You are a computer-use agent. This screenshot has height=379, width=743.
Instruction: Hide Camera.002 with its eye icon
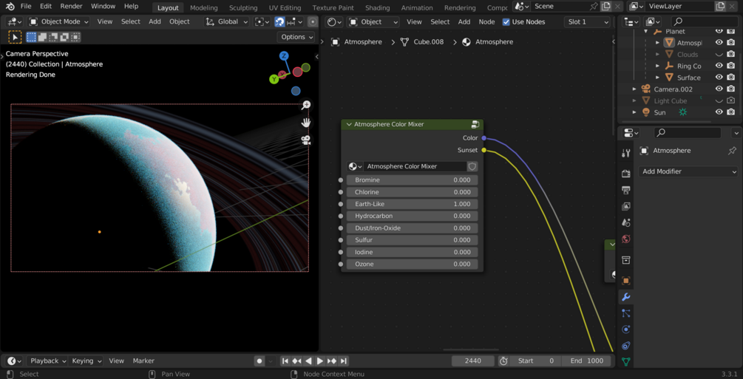(x=719, y=89)
